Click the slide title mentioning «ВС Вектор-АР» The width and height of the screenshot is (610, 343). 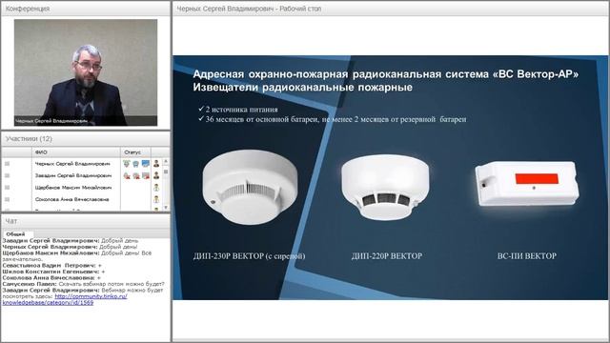coord(385,74)
